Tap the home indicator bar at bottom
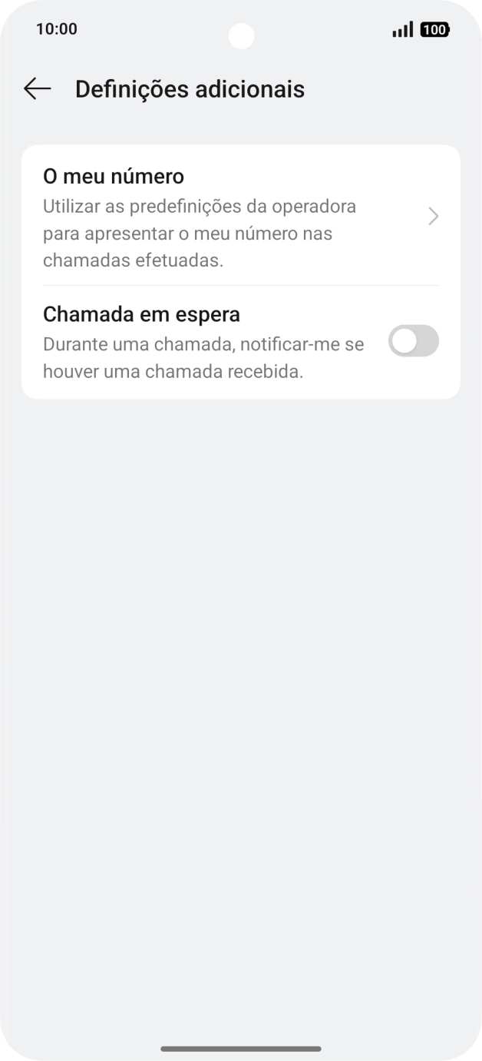This screenshot has height=1061, width=482. [241, 1048]
